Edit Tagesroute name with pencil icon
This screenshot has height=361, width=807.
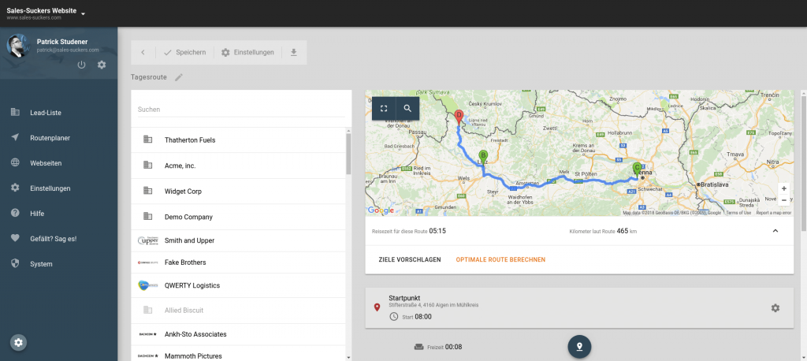(179, 77)
